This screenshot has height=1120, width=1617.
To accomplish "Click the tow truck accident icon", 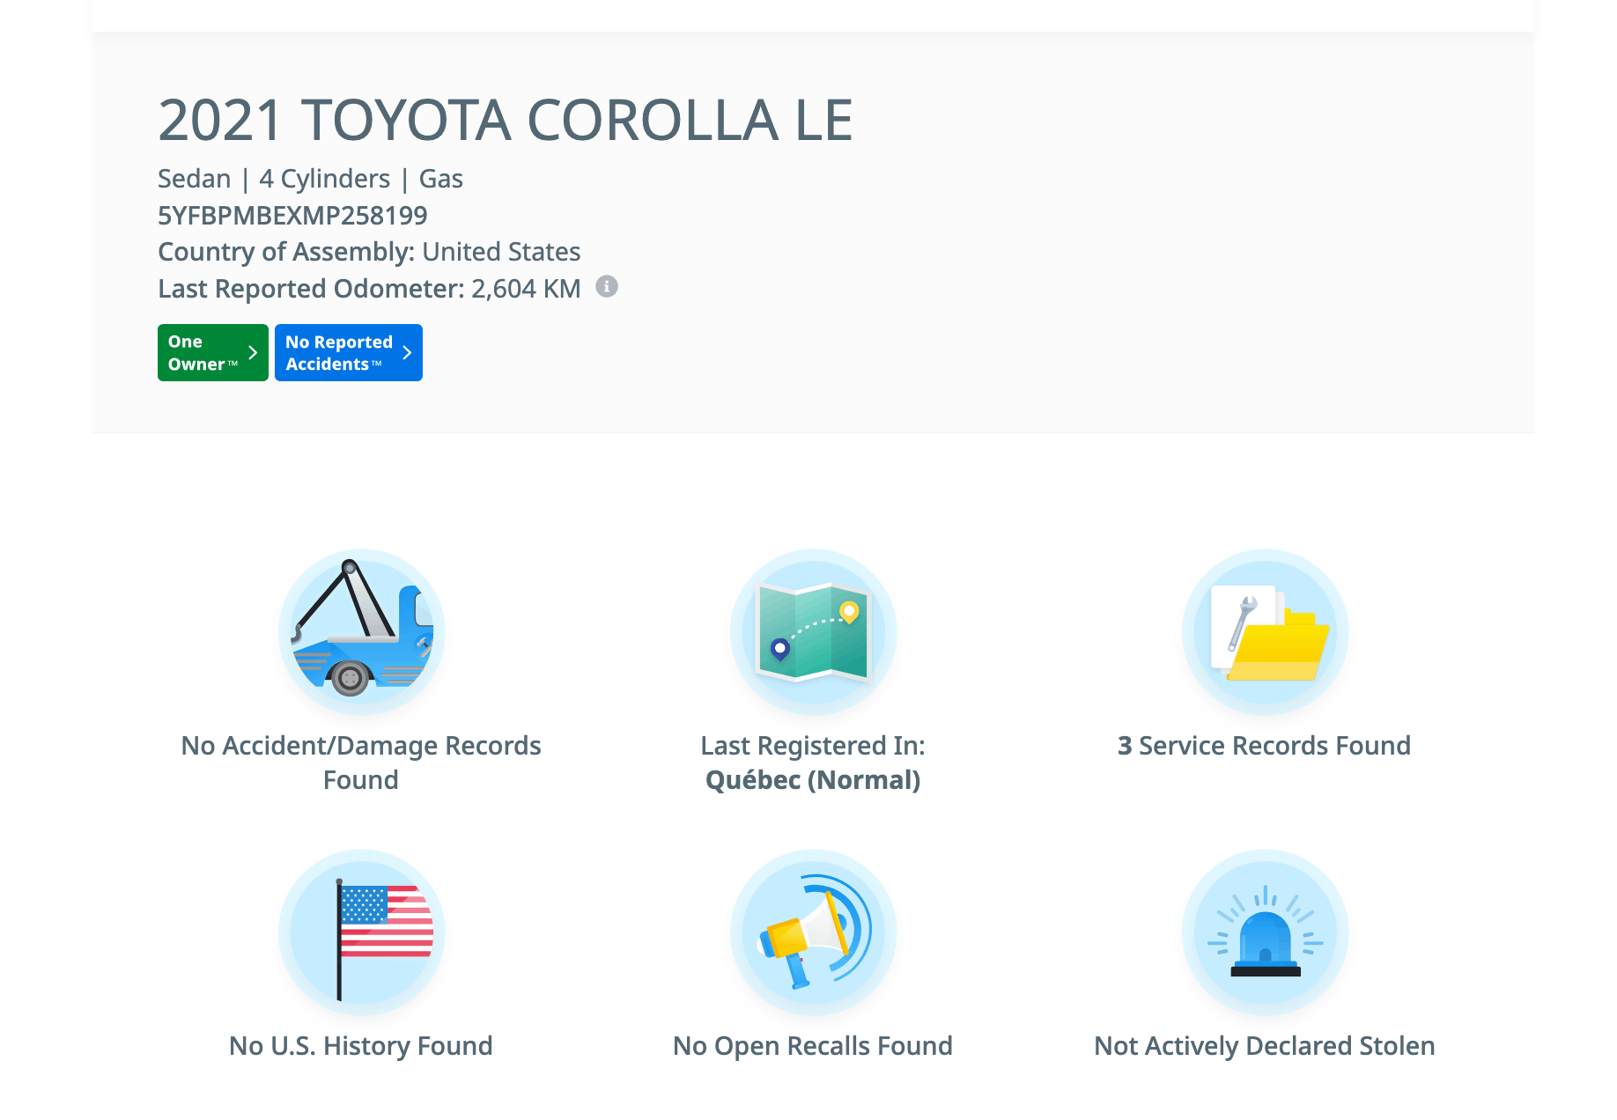I will 361,632.
